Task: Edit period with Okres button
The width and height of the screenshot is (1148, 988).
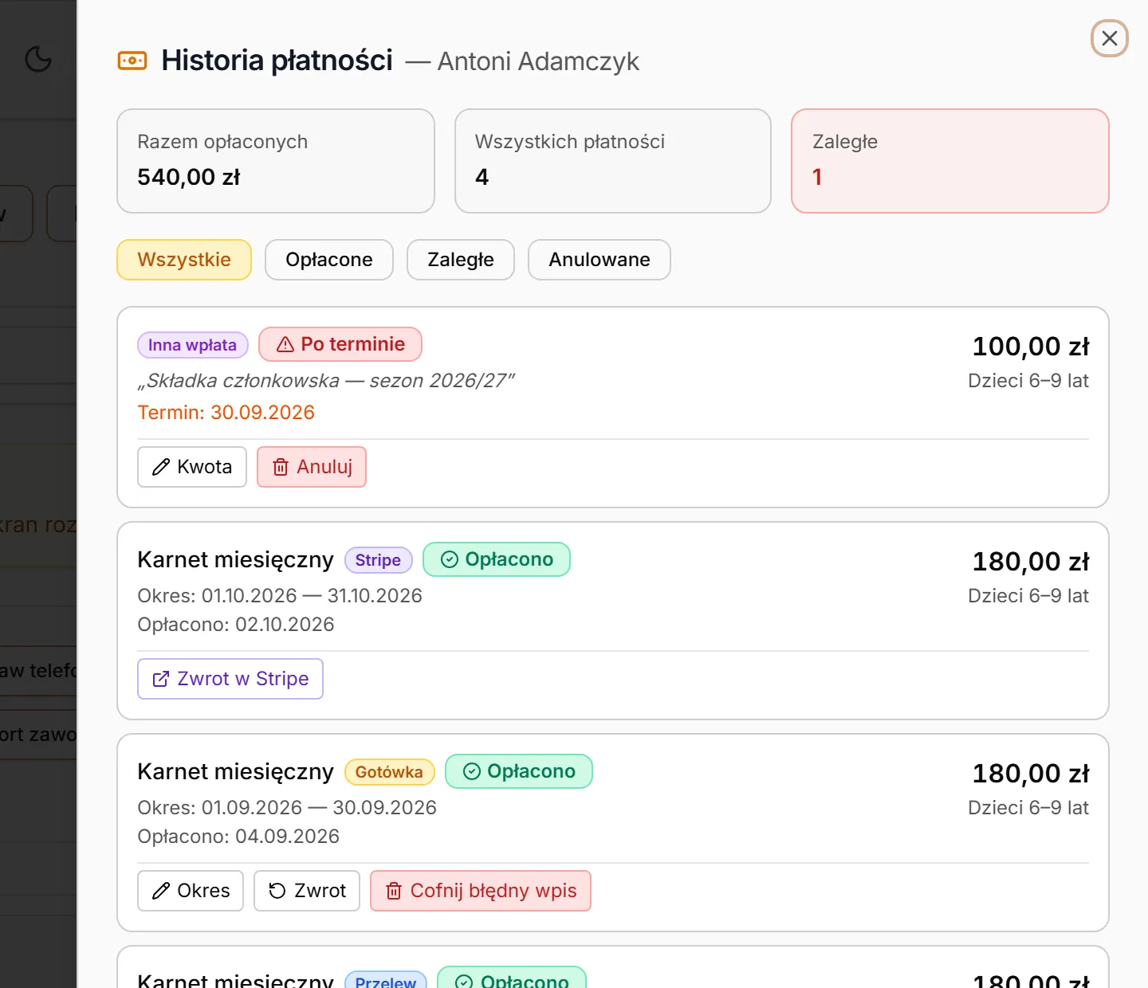Action: (191, 891)
